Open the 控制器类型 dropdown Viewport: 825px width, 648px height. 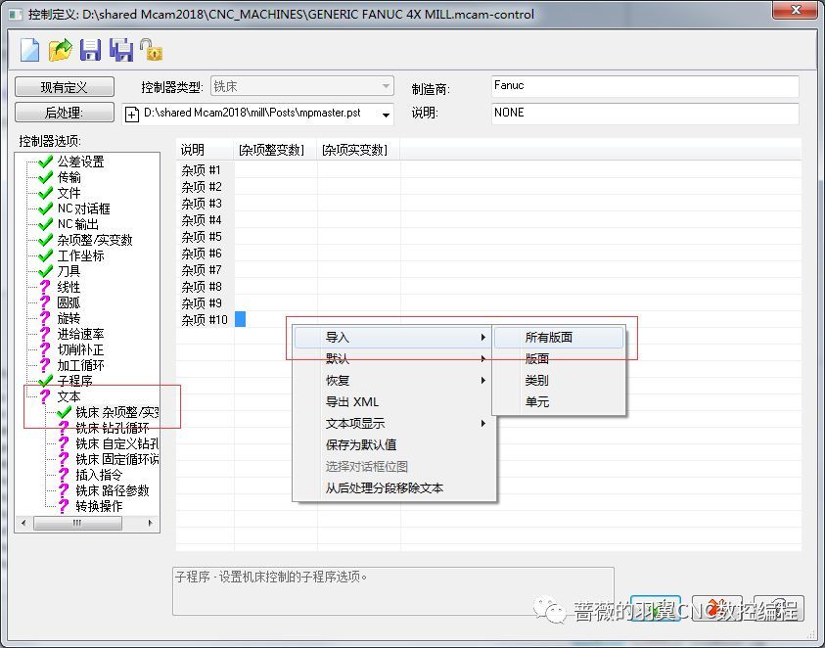coord(302,86)
